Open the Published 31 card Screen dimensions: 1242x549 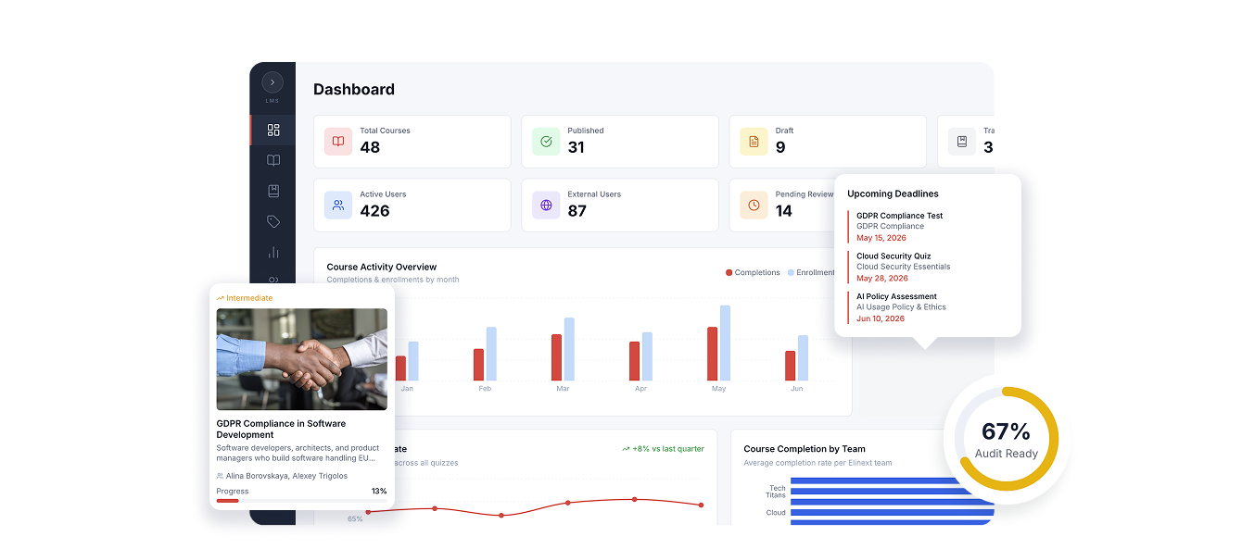(x=620, y=142)
